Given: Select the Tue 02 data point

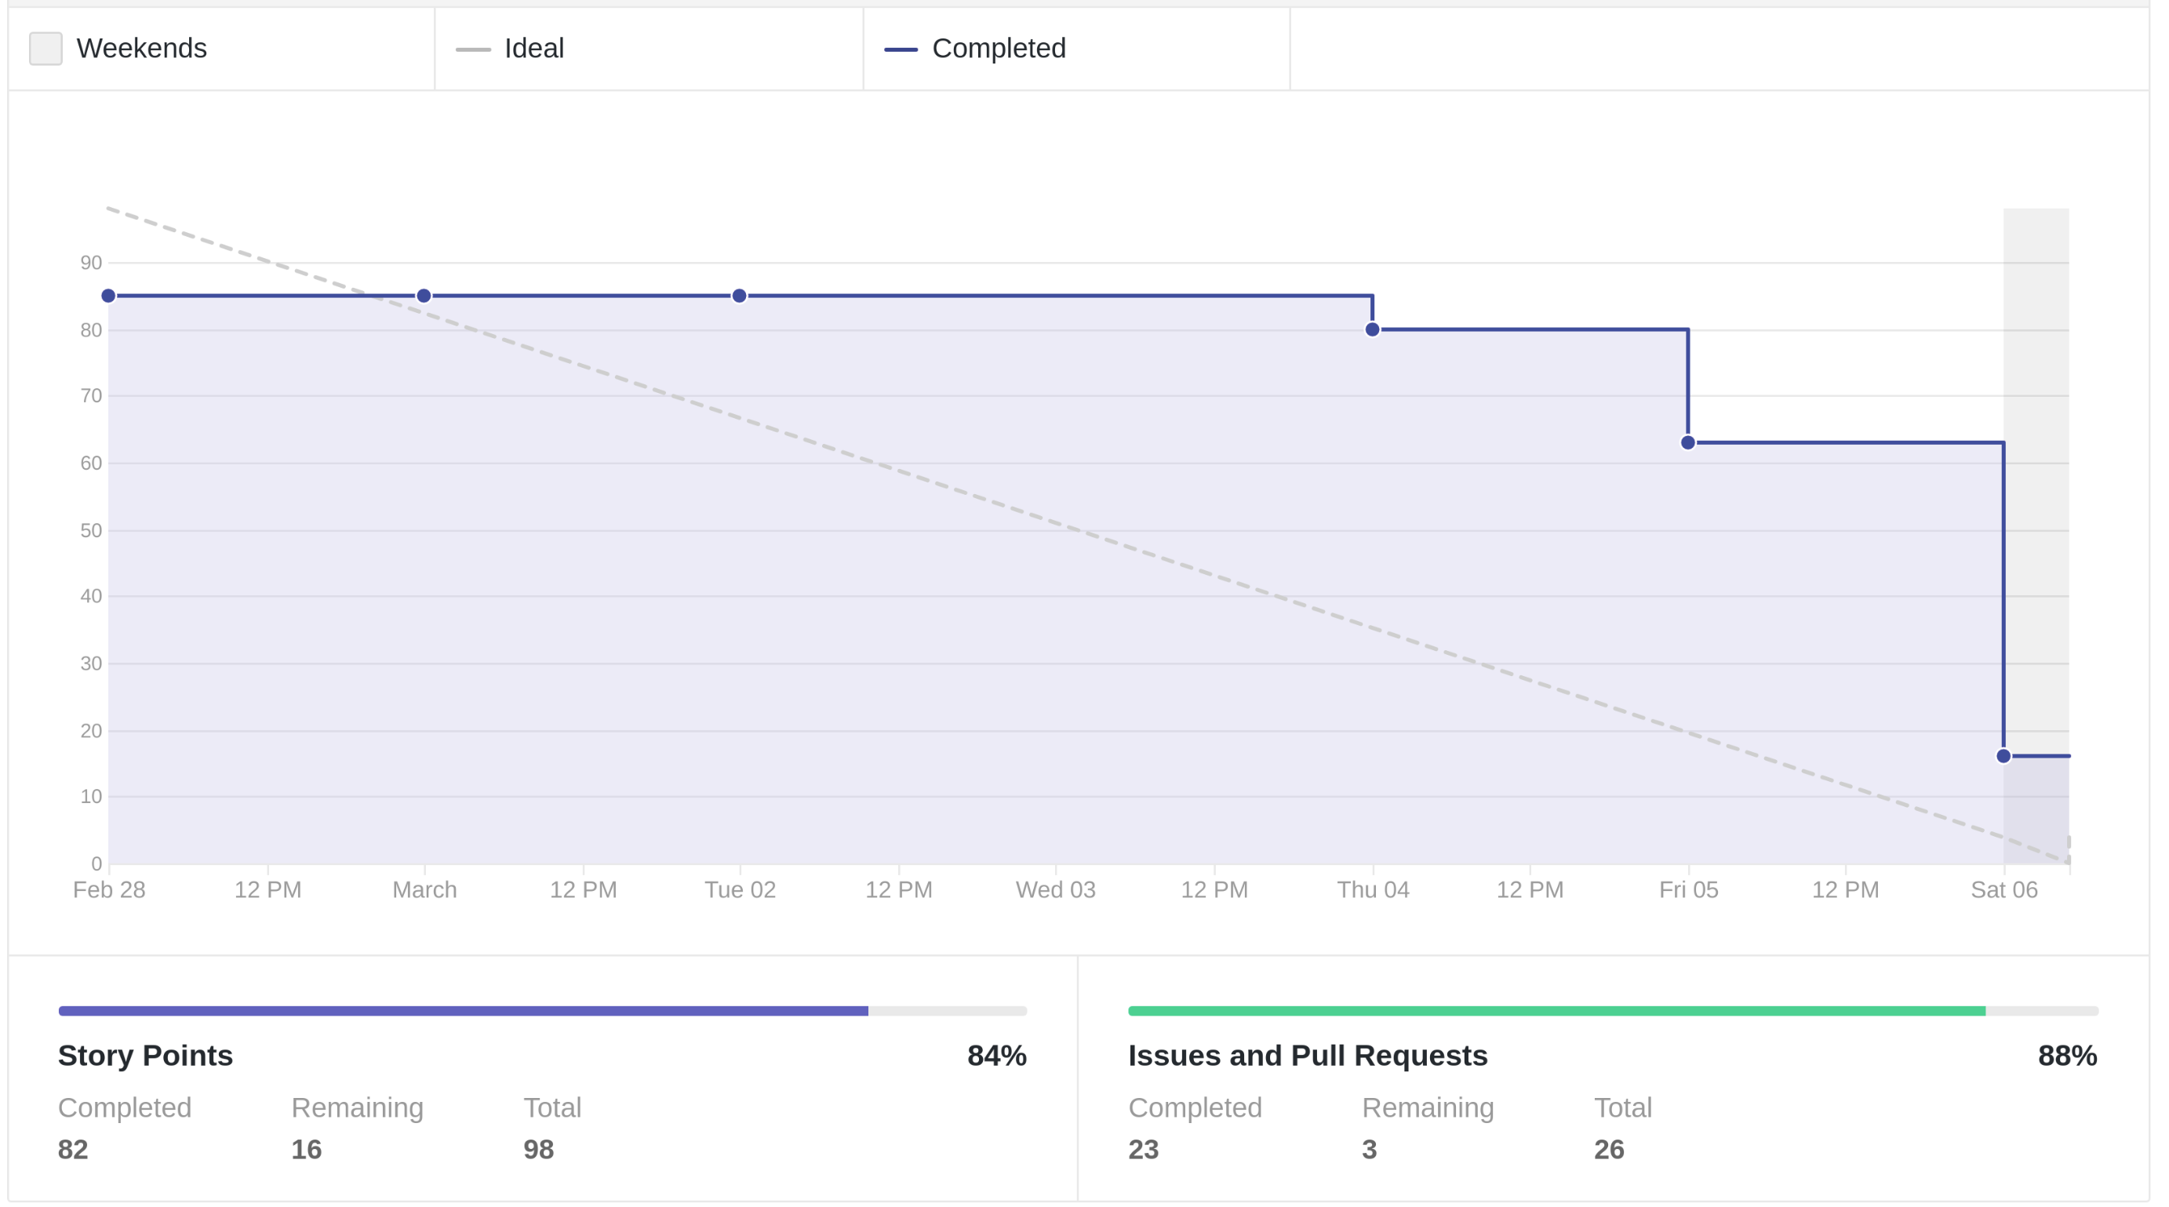Looking at the screenshot, I should (739, 296).
